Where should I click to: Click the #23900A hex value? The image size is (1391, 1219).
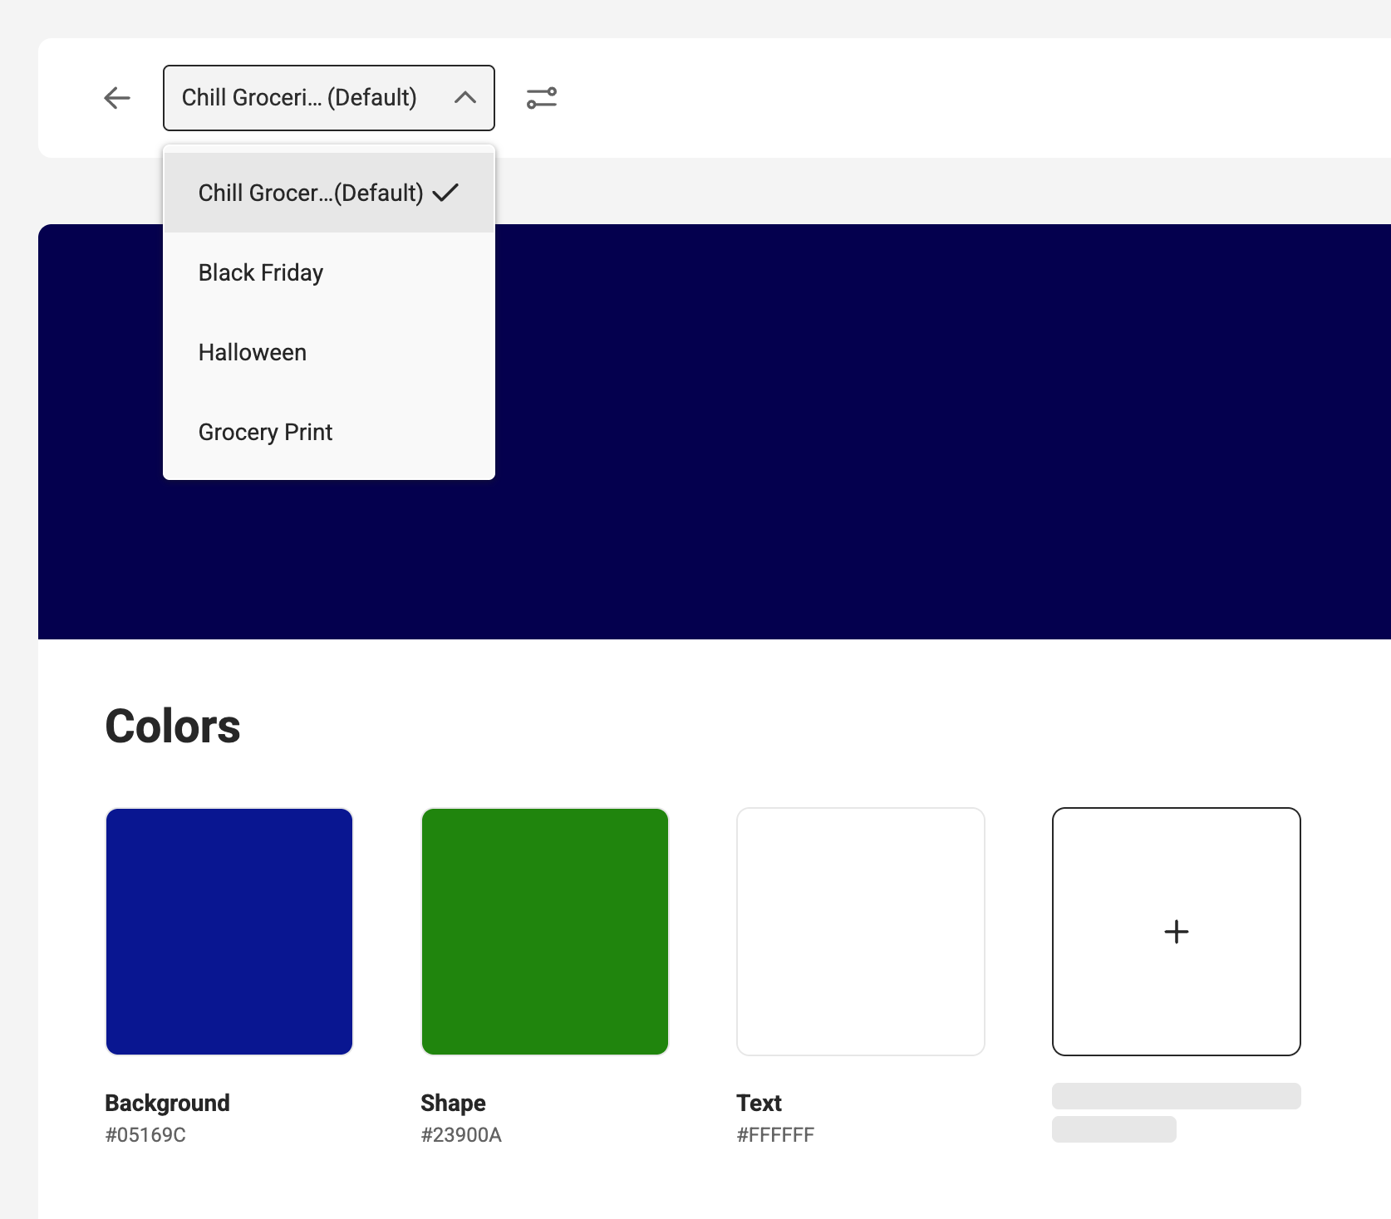[461, 1134]
